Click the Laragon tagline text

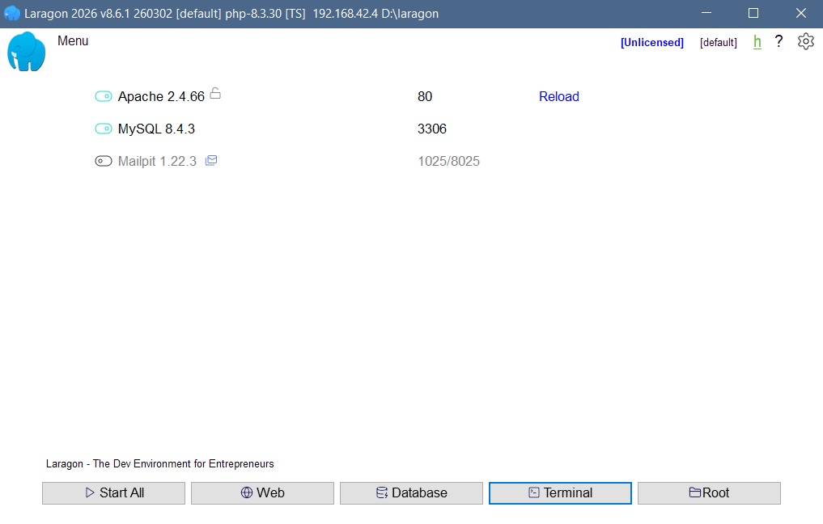(x=159, y=463)
